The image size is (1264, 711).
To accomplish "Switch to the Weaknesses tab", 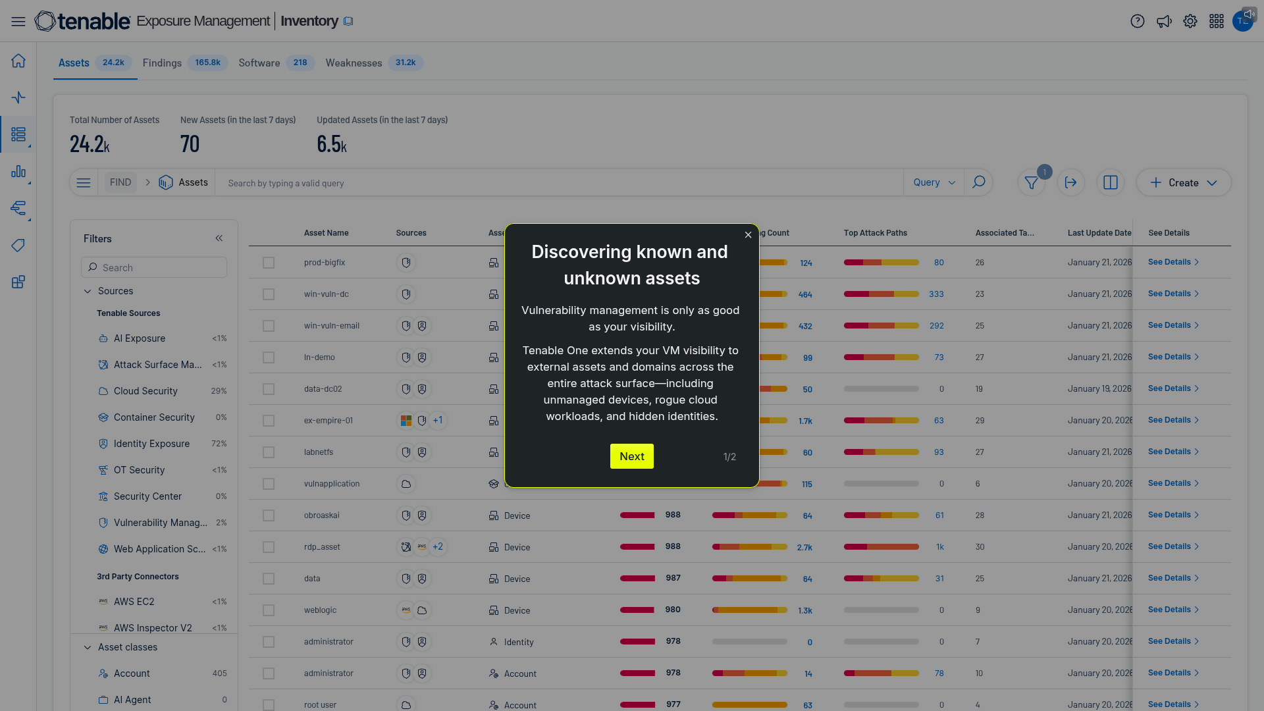I will (x=374, y=63).
